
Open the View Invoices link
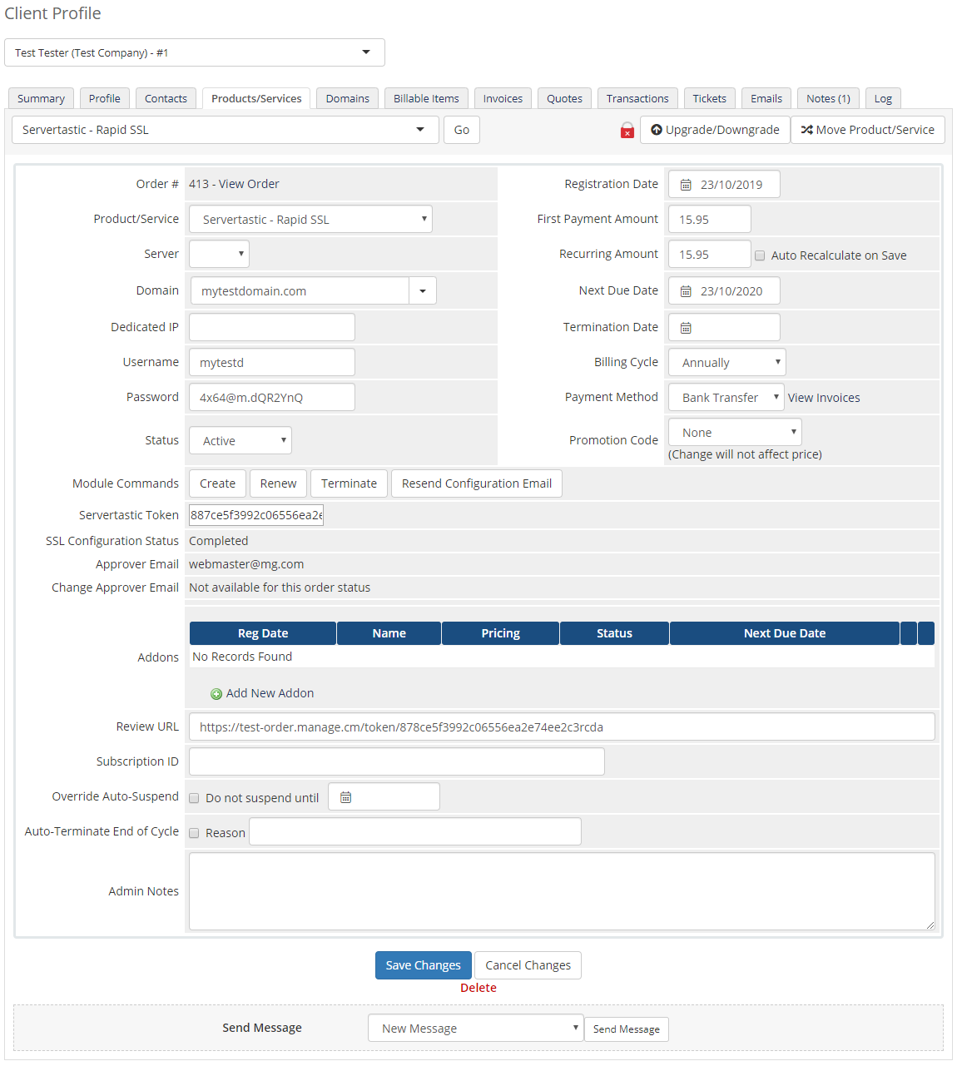pos(824,398)
